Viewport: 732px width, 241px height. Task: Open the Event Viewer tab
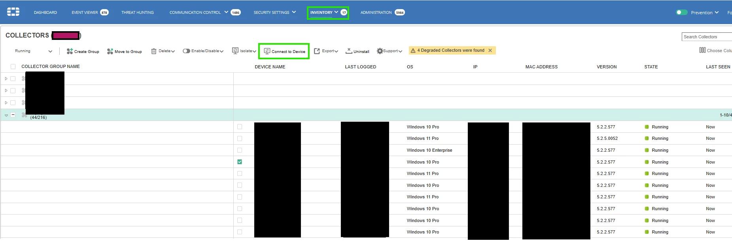click(x=85, y=13)
